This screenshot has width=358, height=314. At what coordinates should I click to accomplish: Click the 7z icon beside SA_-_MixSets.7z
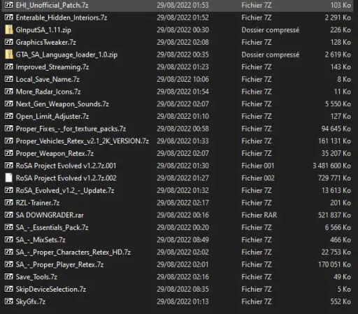pos(9,240)
